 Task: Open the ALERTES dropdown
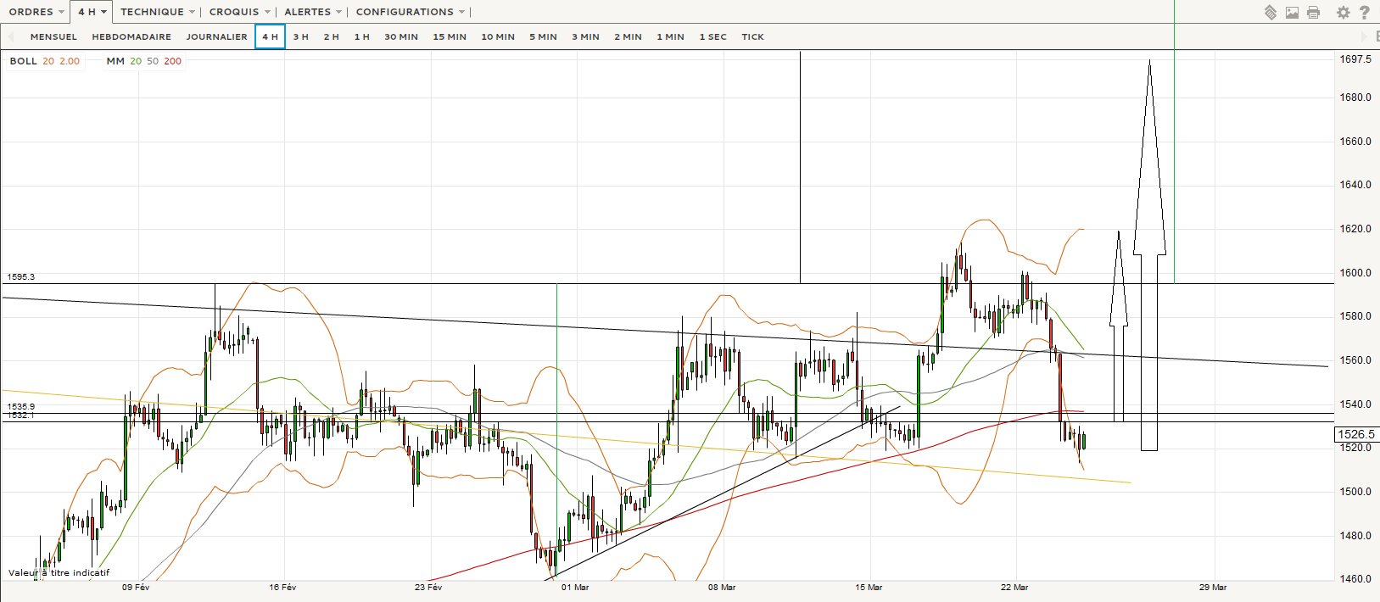pos(313,12)
